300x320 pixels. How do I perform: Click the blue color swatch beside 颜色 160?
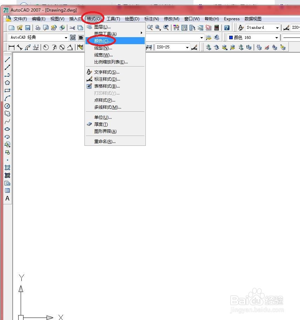click(231, 38)
